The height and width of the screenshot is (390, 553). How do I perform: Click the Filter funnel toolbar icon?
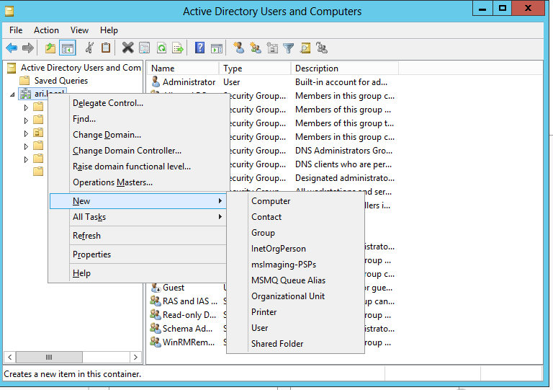click(x=289, y=48)
